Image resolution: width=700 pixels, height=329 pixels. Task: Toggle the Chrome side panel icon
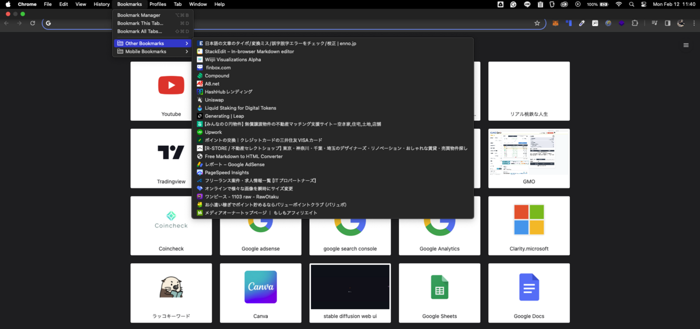pos(668,23)
